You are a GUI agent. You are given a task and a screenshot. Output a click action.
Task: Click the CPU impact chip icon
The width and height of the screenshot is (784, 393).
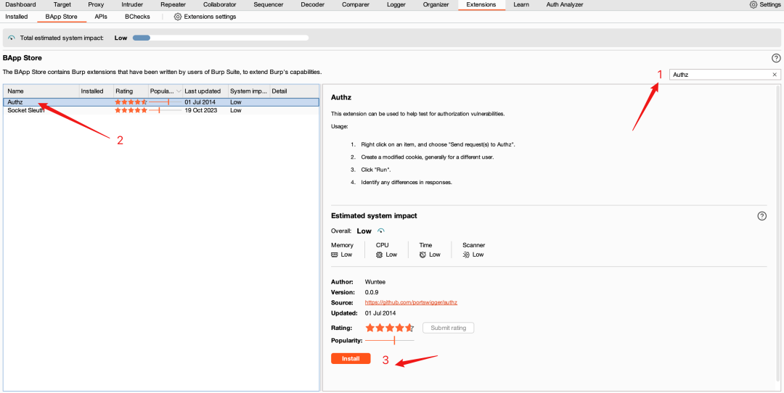click(380, 255)
